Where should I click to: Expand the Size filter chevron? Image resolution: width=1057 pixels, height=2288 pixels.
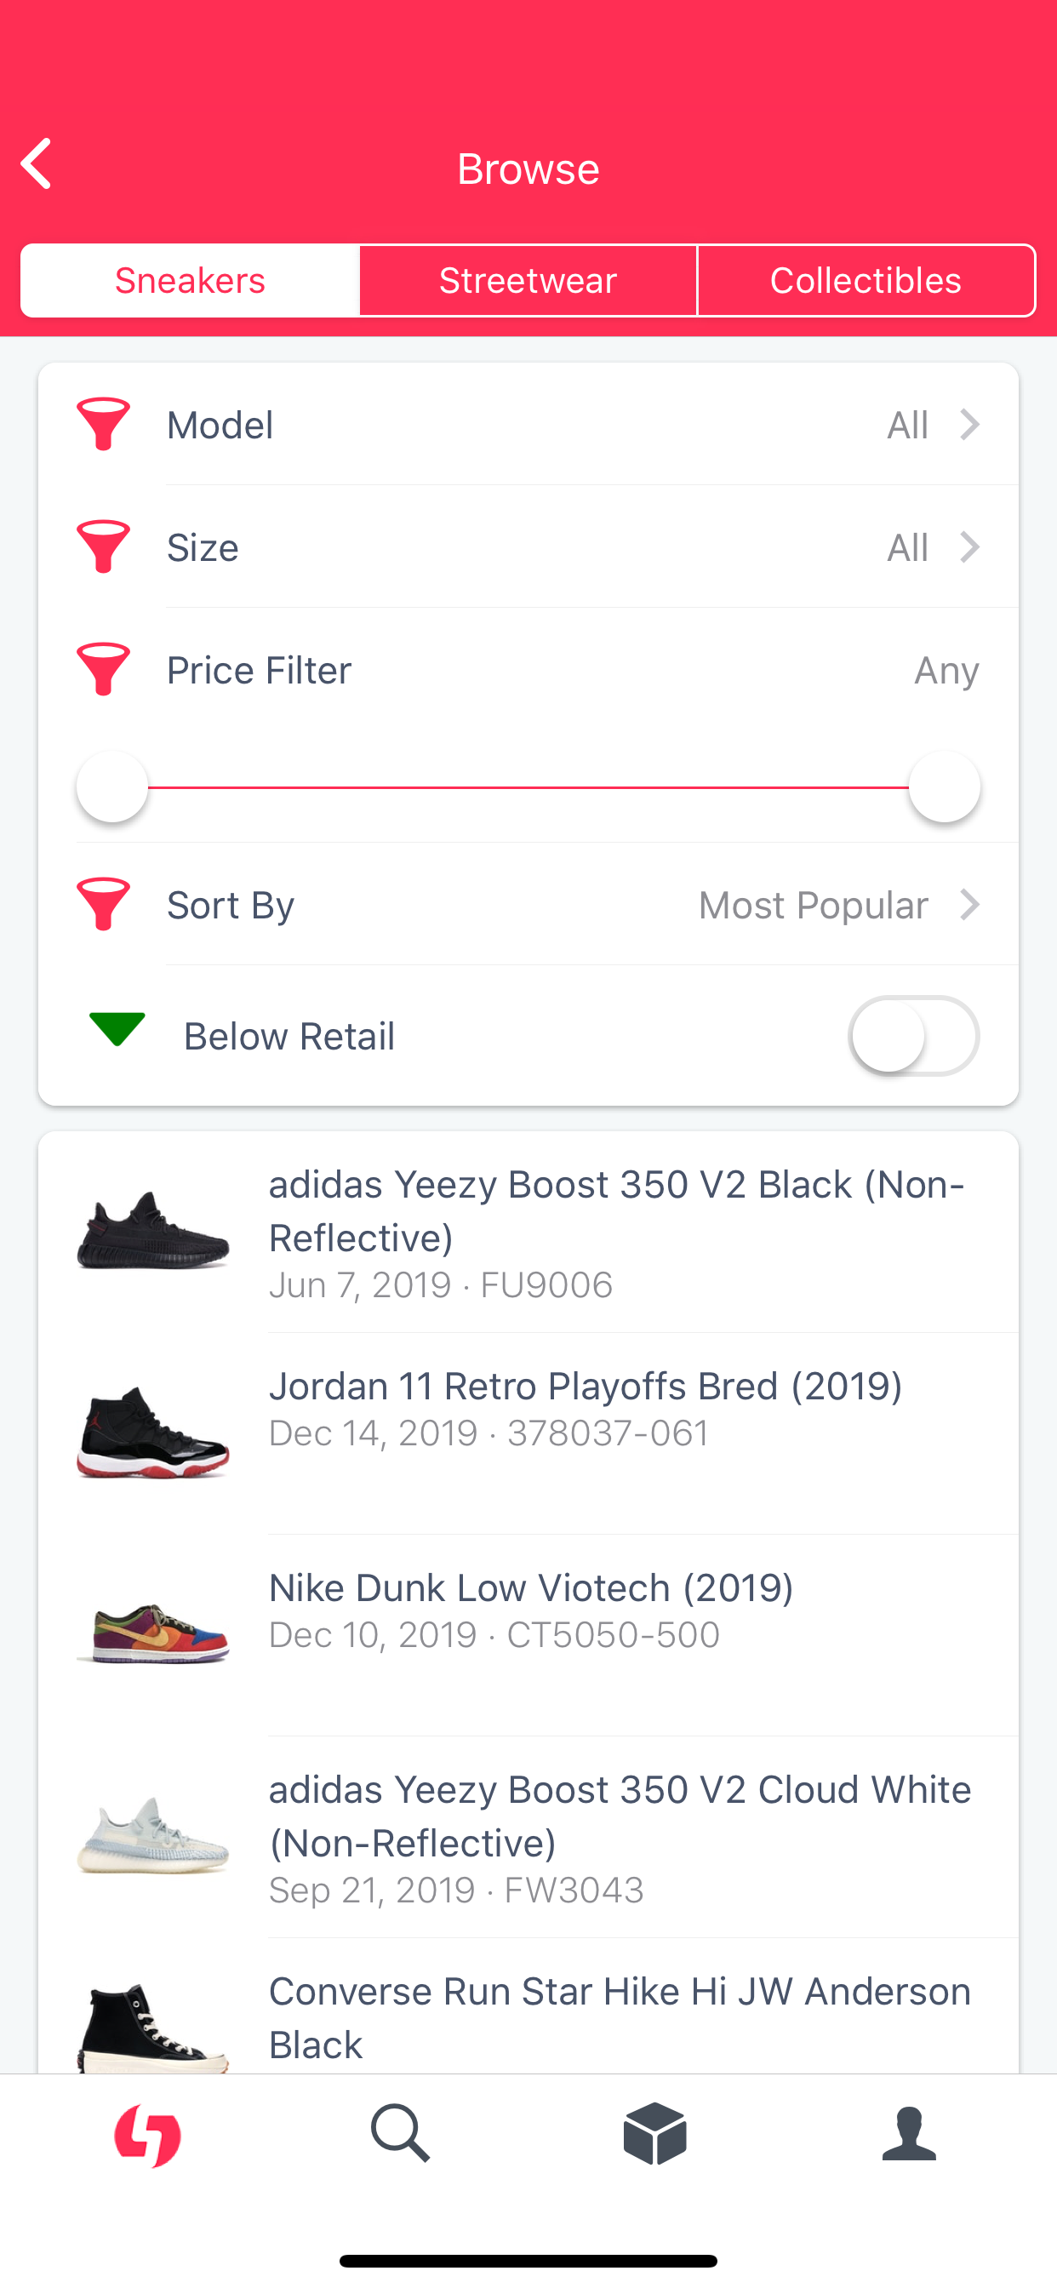coord(969,547)
